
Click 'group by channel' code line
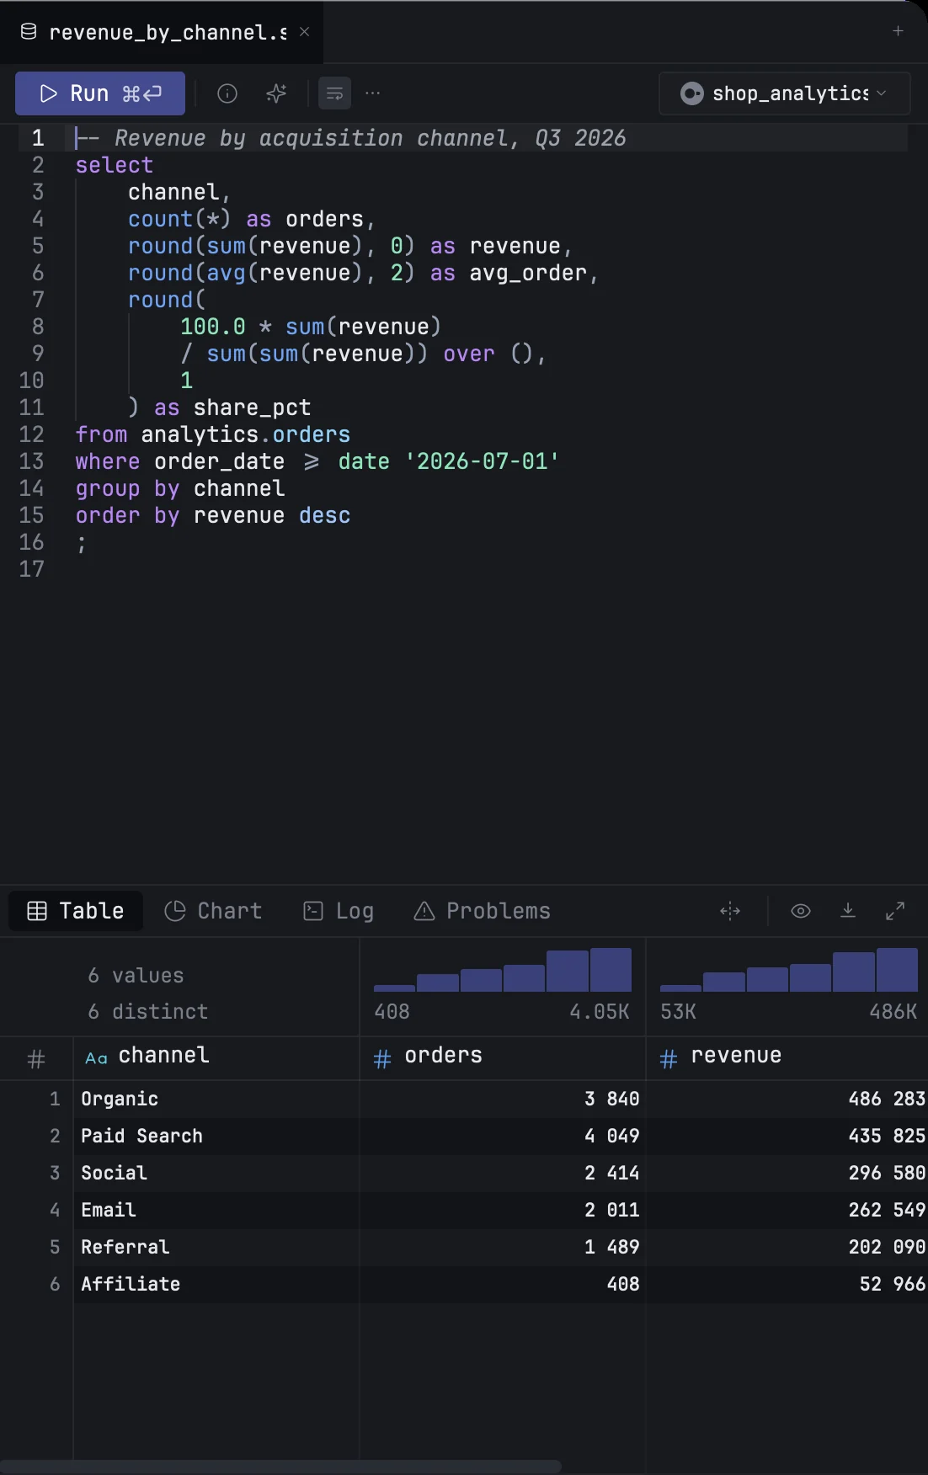click(x=180, y=488)
